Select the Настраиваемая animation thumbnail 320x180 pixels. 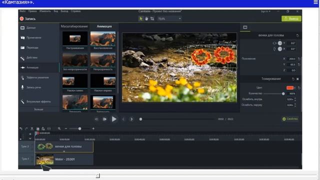[x=75, y=38]
